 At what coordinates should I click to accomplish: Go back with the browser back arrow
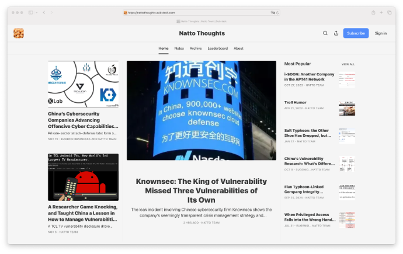[44, 12]
